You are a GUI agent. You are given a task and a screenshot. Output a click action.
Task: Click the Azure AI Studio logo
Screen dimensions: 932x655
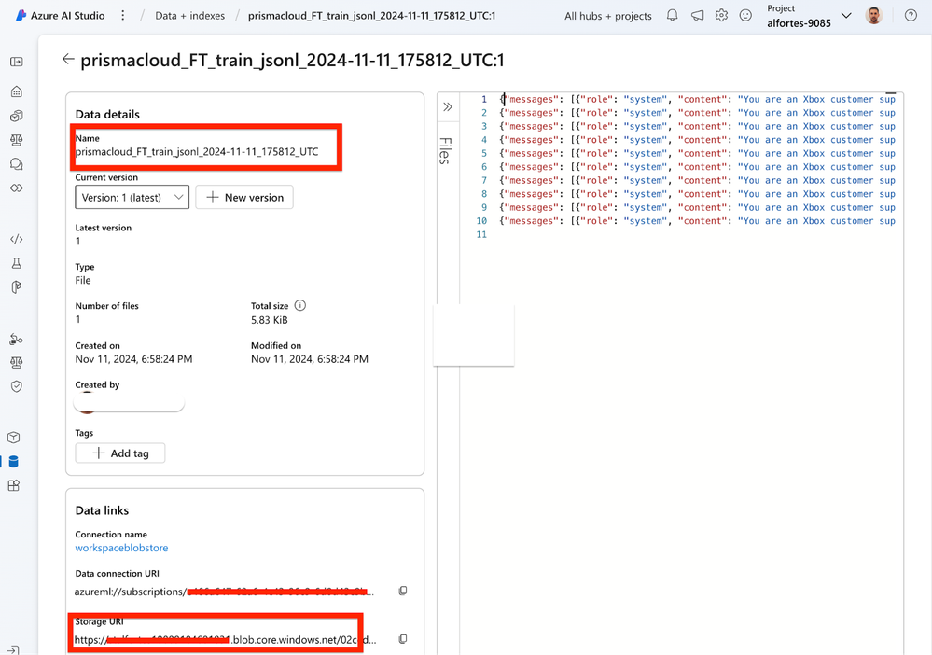21,16
